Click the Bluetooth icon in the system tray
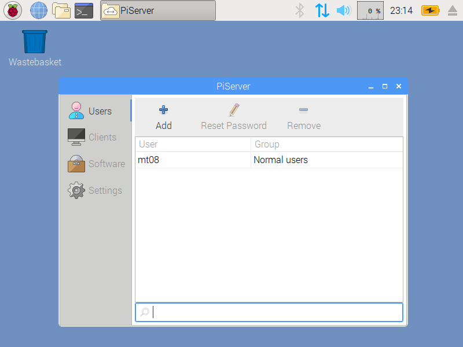Screen dimensions: 463x347 tap(299, 10)
